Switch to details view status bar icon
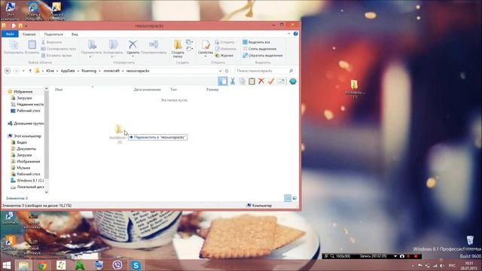The width and height of the screenshot is (482, 271). pyautogui.click(x=288, y=198)
